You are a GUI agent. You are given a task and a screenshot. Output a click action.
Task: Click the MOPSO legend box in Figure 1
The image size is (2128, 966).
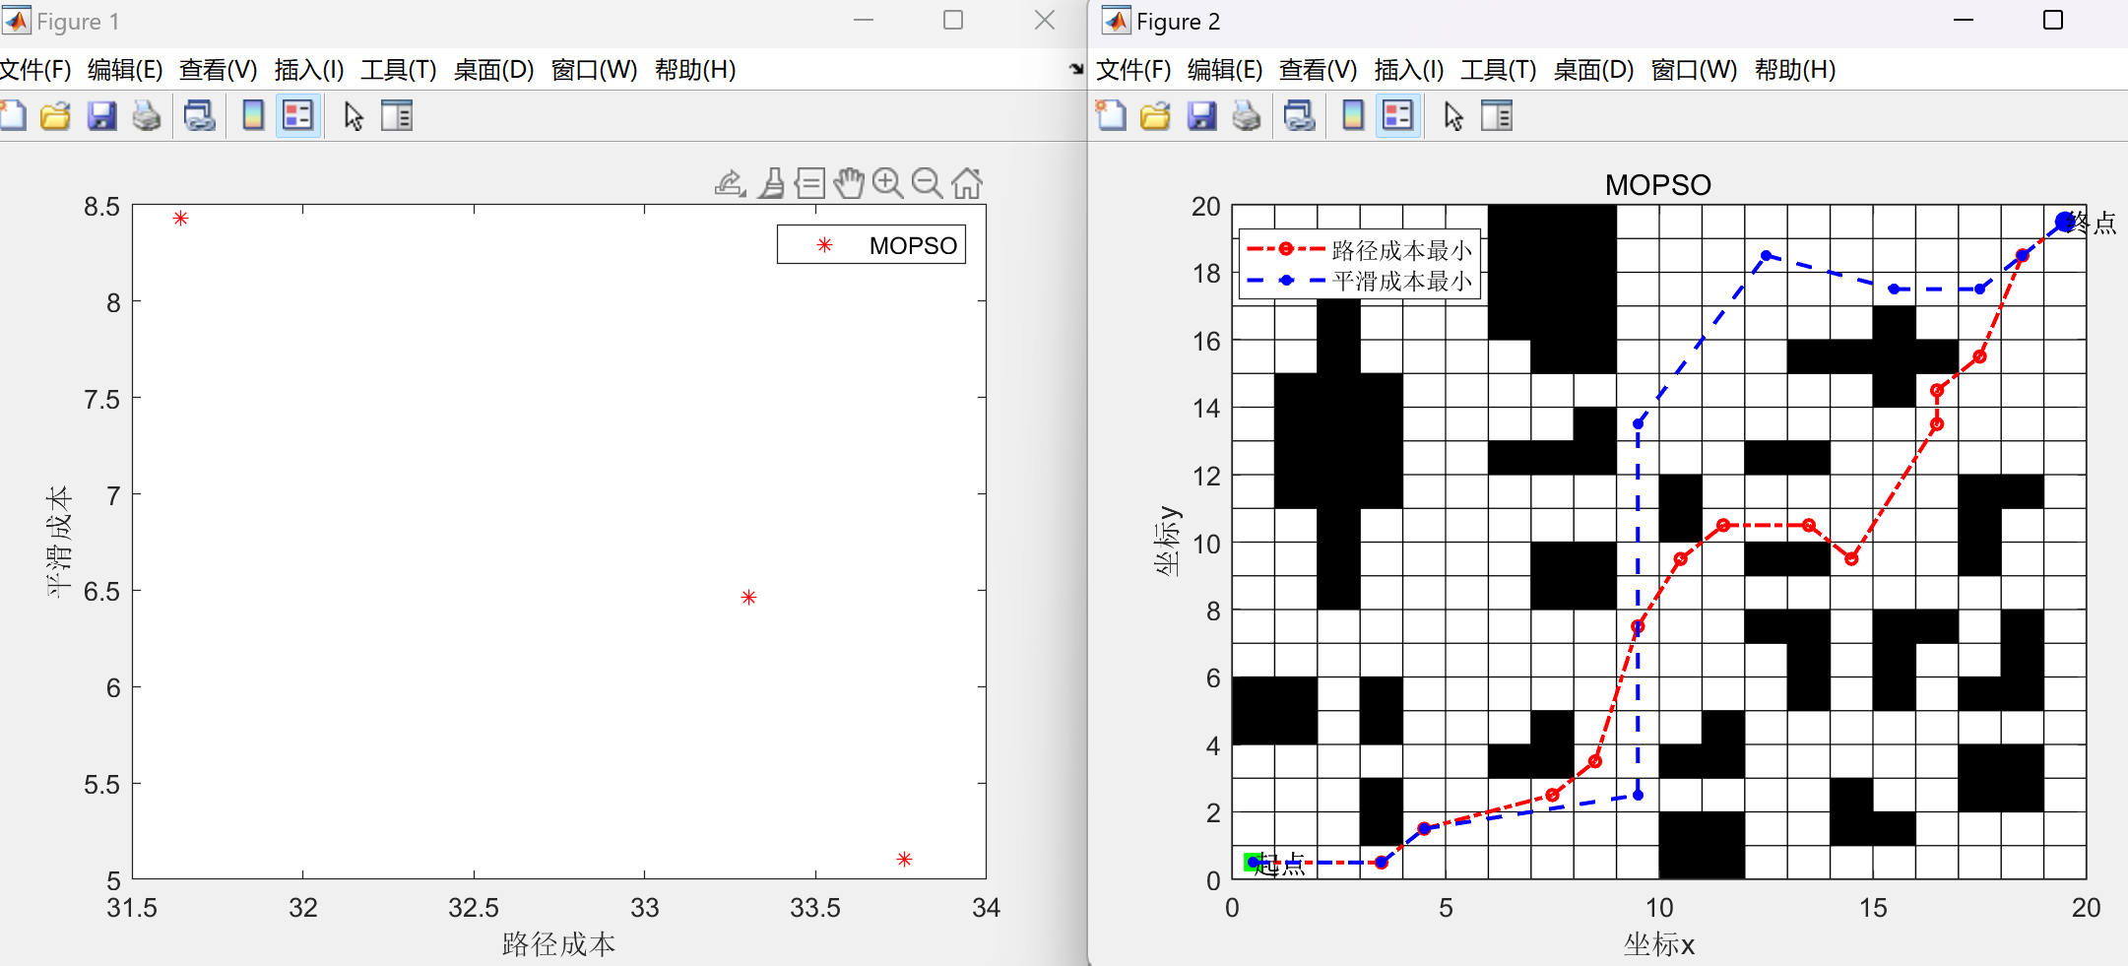pyautogui.click(x=871, y=245)
